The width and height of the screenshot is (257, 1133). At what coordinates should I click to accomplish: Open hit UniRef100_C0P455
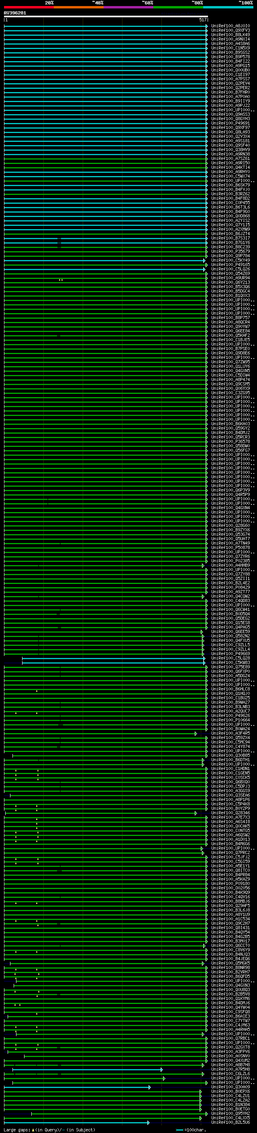[x=230, y=203]
